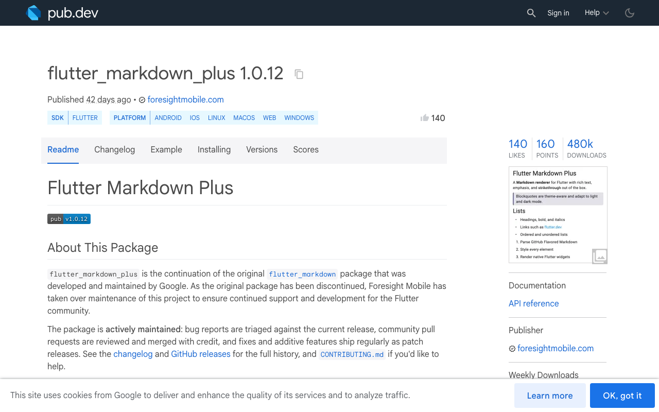Viewport: 659px width, 412px height.
Task: Open the changelog link in paragraph
Action: (133, 354)
